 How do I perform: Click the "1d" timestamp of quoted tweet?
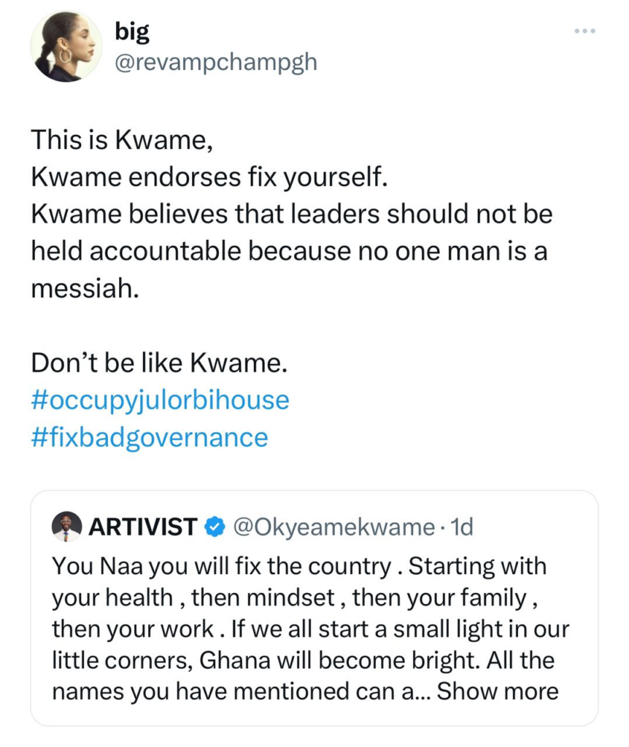(x=461, y=526)
